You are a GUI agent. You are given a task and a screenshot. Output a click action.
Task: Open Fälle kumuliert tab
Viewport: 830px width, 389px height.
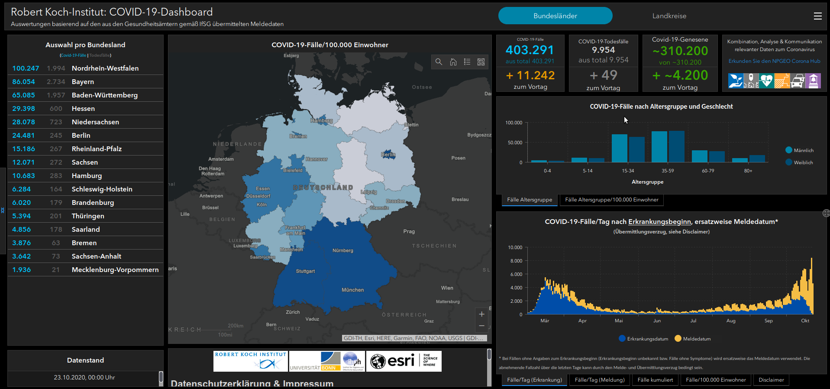pos(655,380)
